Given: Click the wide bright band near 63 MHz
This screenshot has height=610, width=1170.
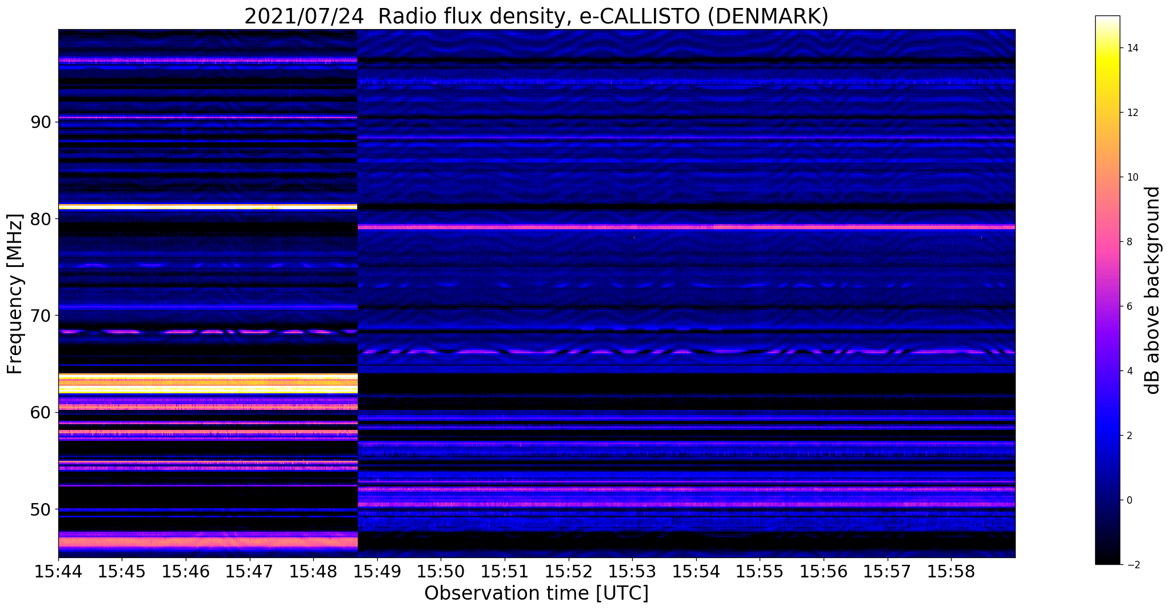Looking at the screenshot, I should click(x=207, y=383).
